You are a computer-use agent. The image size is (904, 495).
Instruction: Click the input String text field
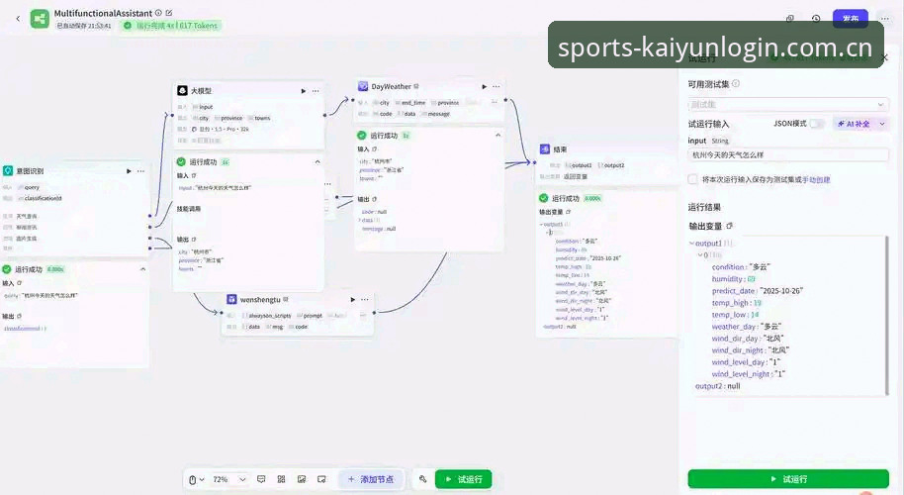click(x=787, y=154)
